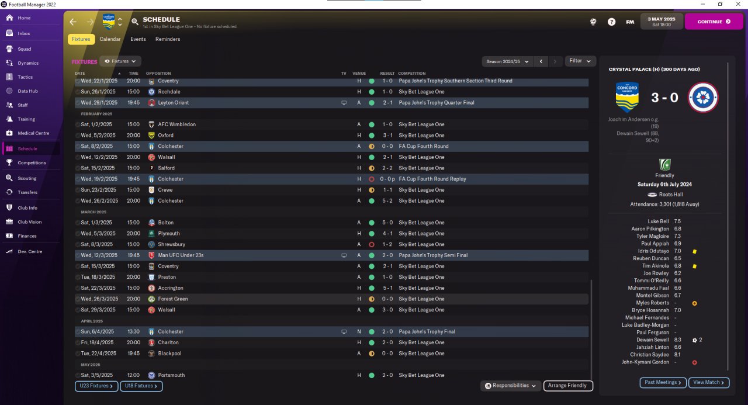Click the Shrewsbury loss result indicator

coord(371,244)
